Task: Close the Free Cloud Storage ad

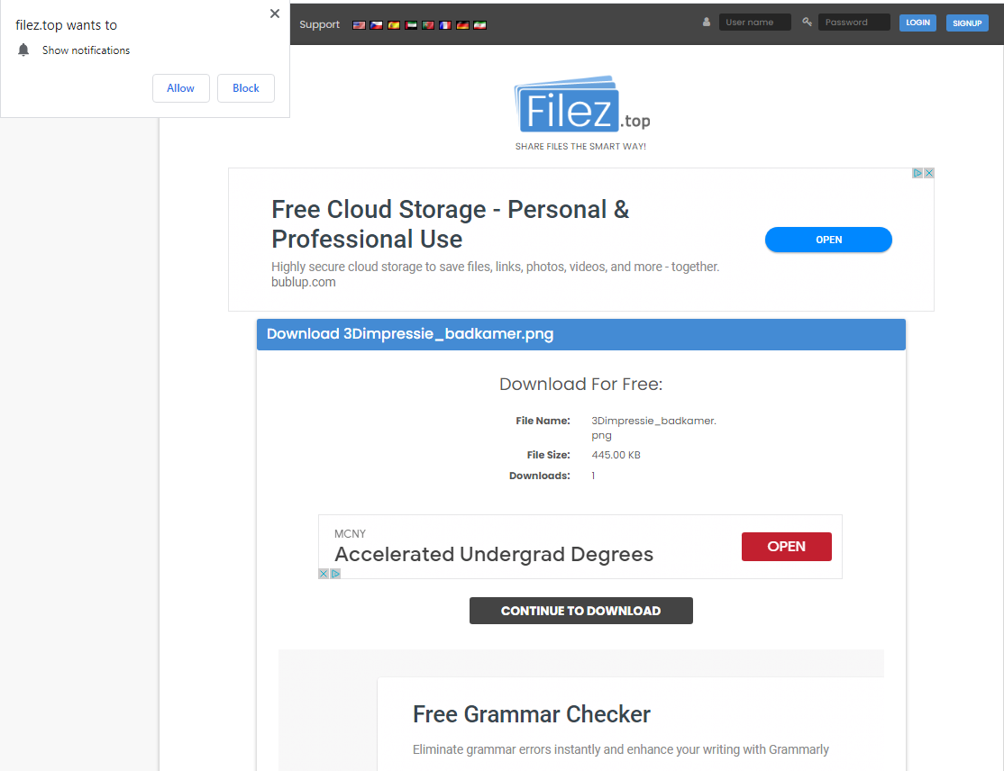Action: 929,173
